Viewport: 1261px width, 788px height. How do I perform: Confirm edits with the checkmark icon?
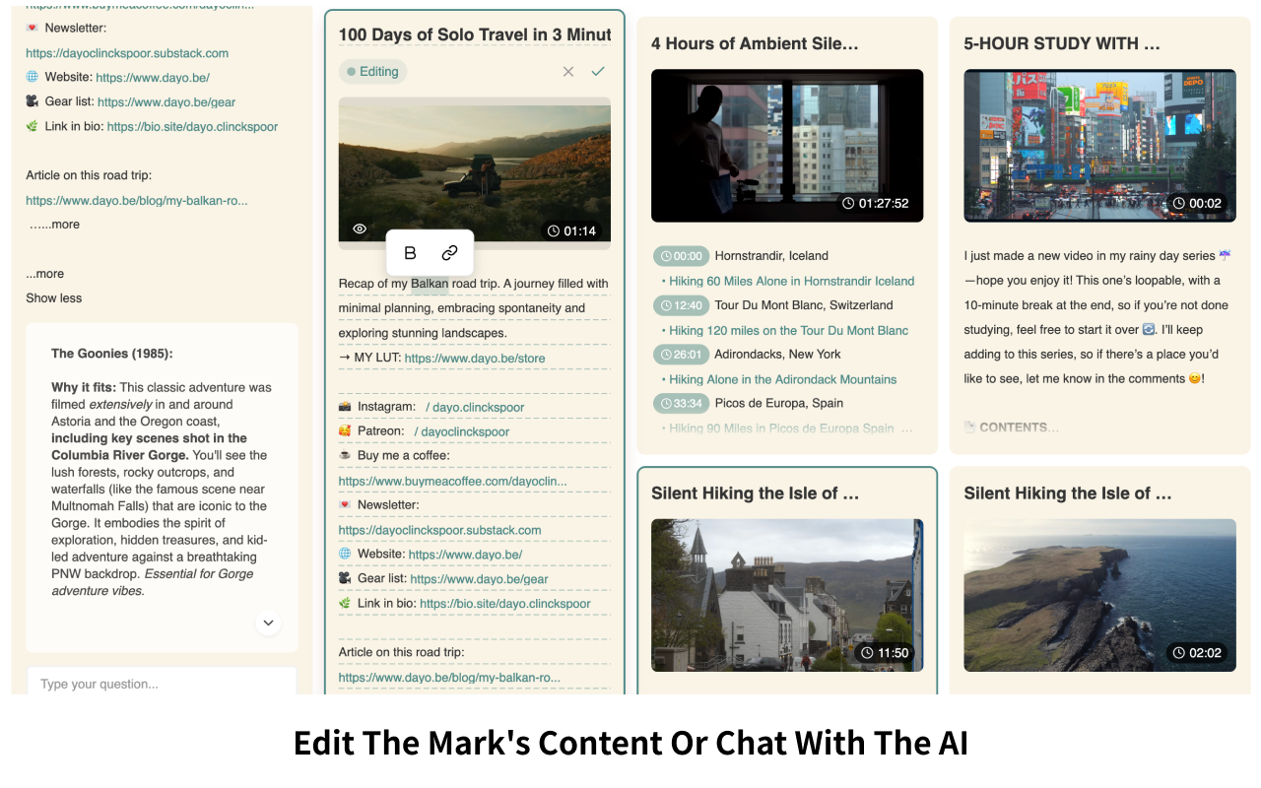click(x=597, y=72)
